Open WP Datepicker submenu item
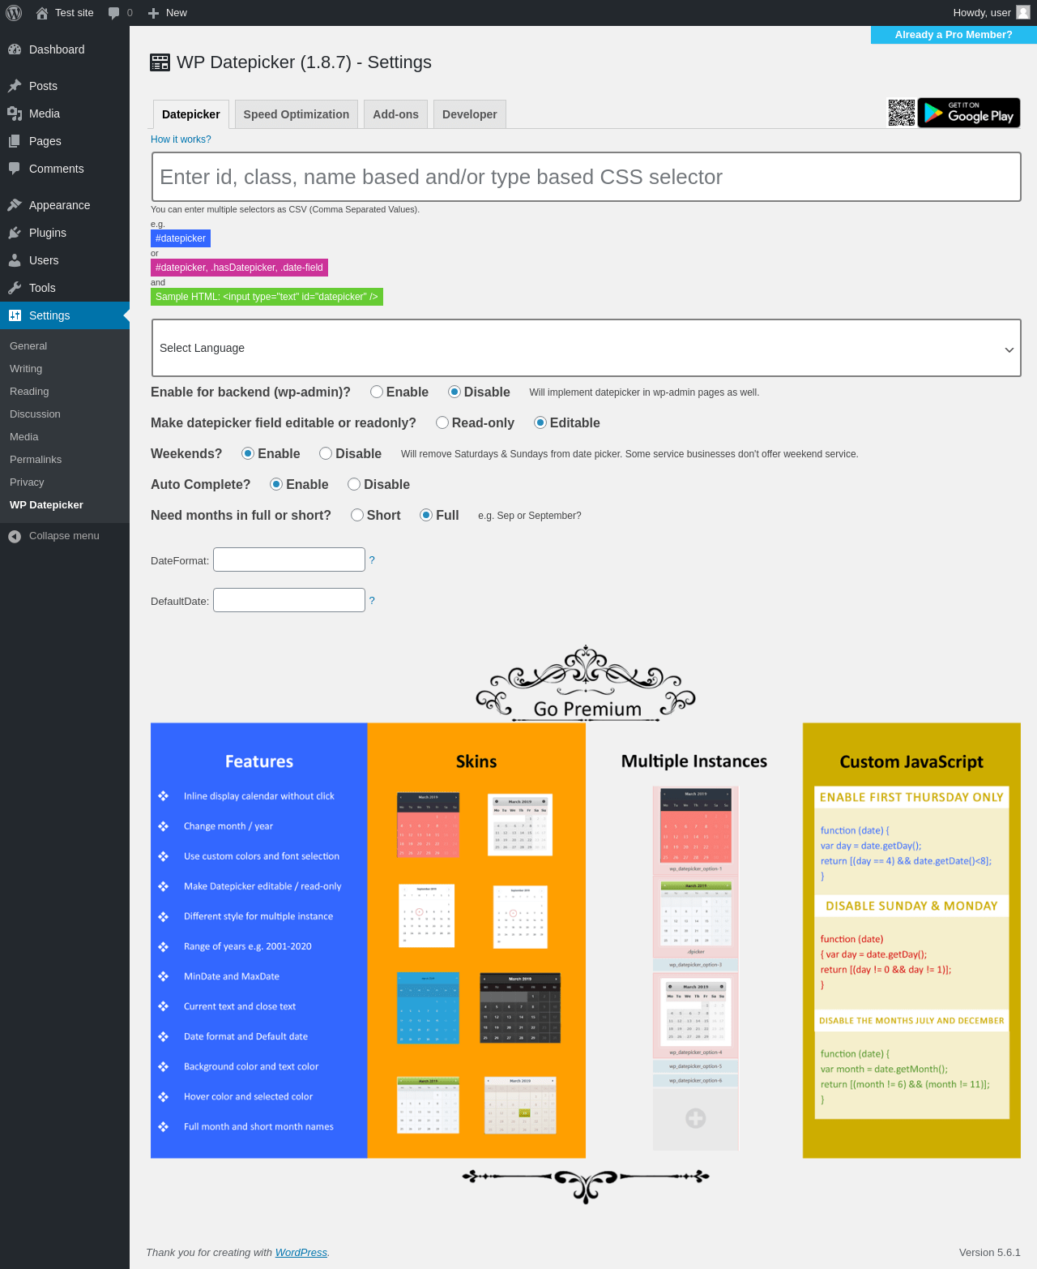 point(46,505)
